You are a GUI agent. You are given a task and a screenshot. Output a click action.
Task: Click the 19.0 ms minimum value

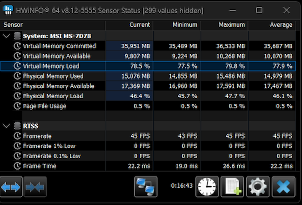pyautogui.click(x=187, y=166)
